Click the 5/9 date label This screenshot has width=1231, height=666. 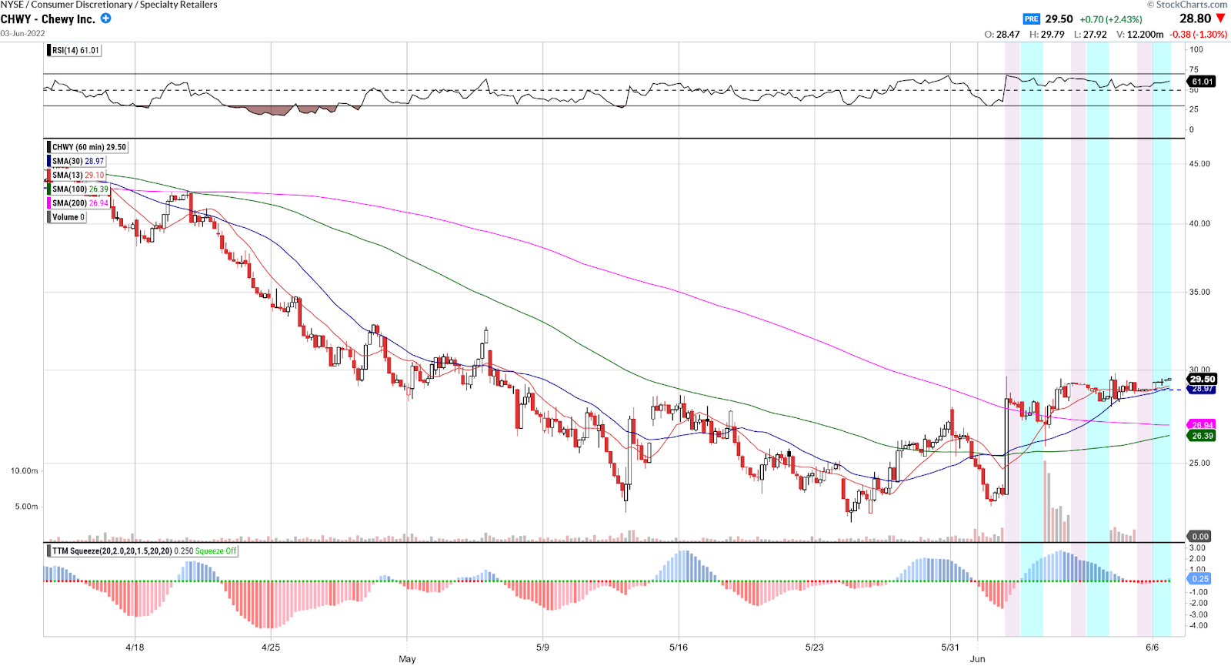542,648
